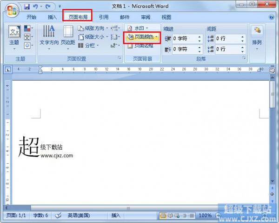Undo the last action

36,6
